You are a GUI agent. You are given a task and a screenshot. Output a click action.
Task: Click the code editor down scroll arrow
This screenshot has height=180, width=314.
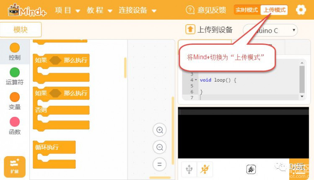[x=302, y=96]
